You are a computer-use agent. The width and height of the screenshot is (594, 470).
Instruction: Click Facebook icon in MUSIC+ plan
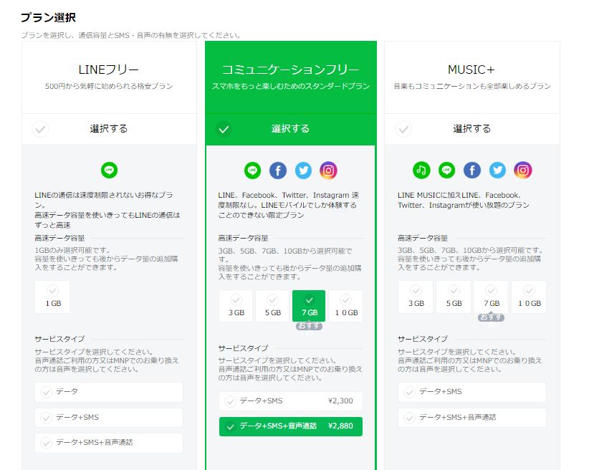click(x=472, y=170)
